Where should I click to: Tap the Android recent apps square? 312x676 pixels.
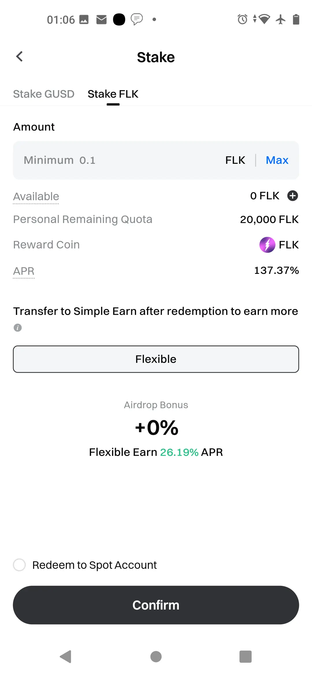tap(246, 657)
